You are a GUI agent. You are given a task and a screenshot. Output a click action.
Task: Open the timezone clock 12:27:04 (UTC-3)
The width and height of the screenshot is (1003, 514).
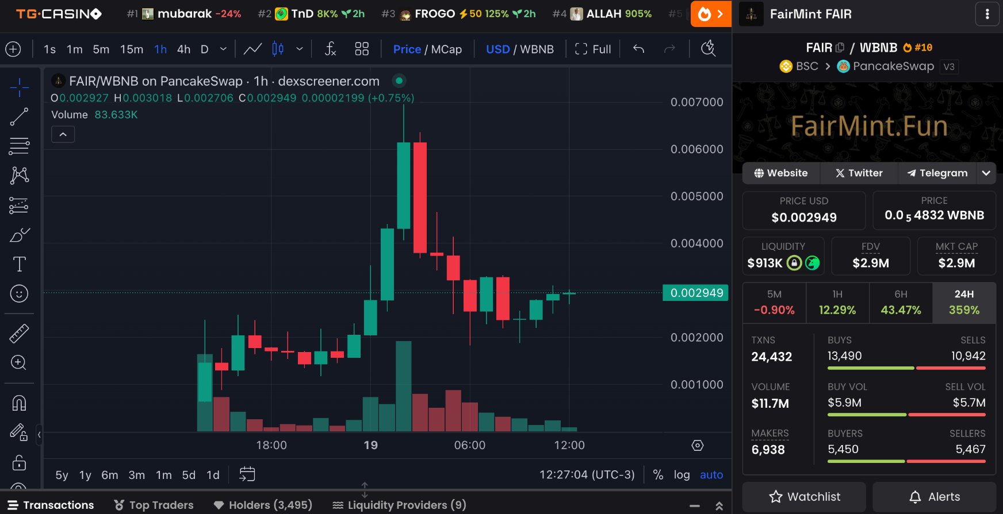coord(587,475)
